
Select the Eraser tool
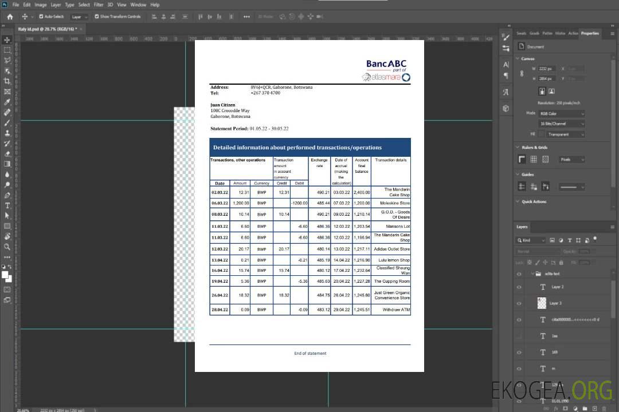[7, 154]
